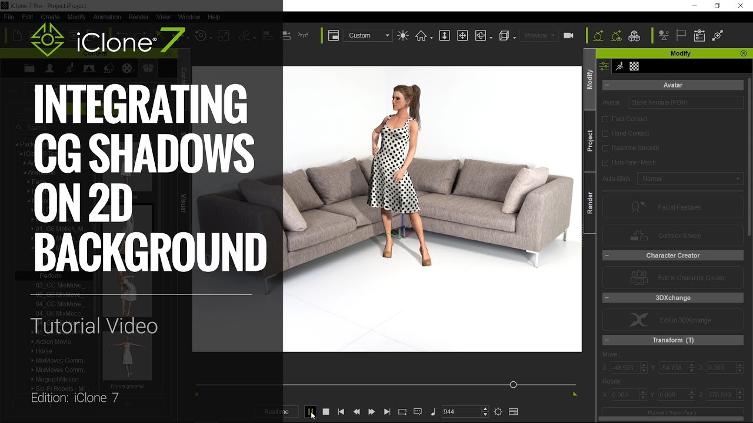Click the Rotate Z field showing 270.010
Screen dimensions: 753x423
(721, 395)
